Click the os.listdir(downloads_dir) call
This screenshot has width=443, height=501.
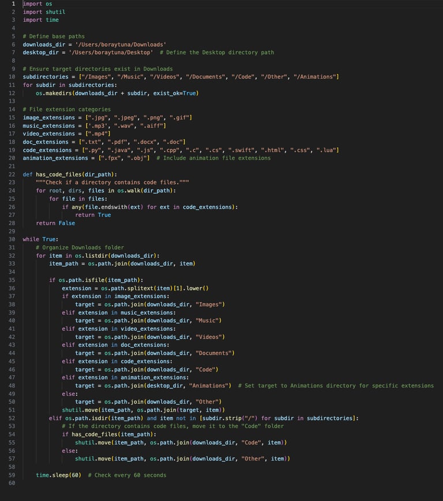pyautogui.click(x=116, y=256)
